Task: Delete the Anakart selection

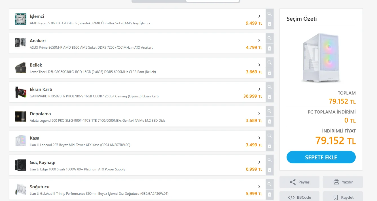Action: click(270, 48)
